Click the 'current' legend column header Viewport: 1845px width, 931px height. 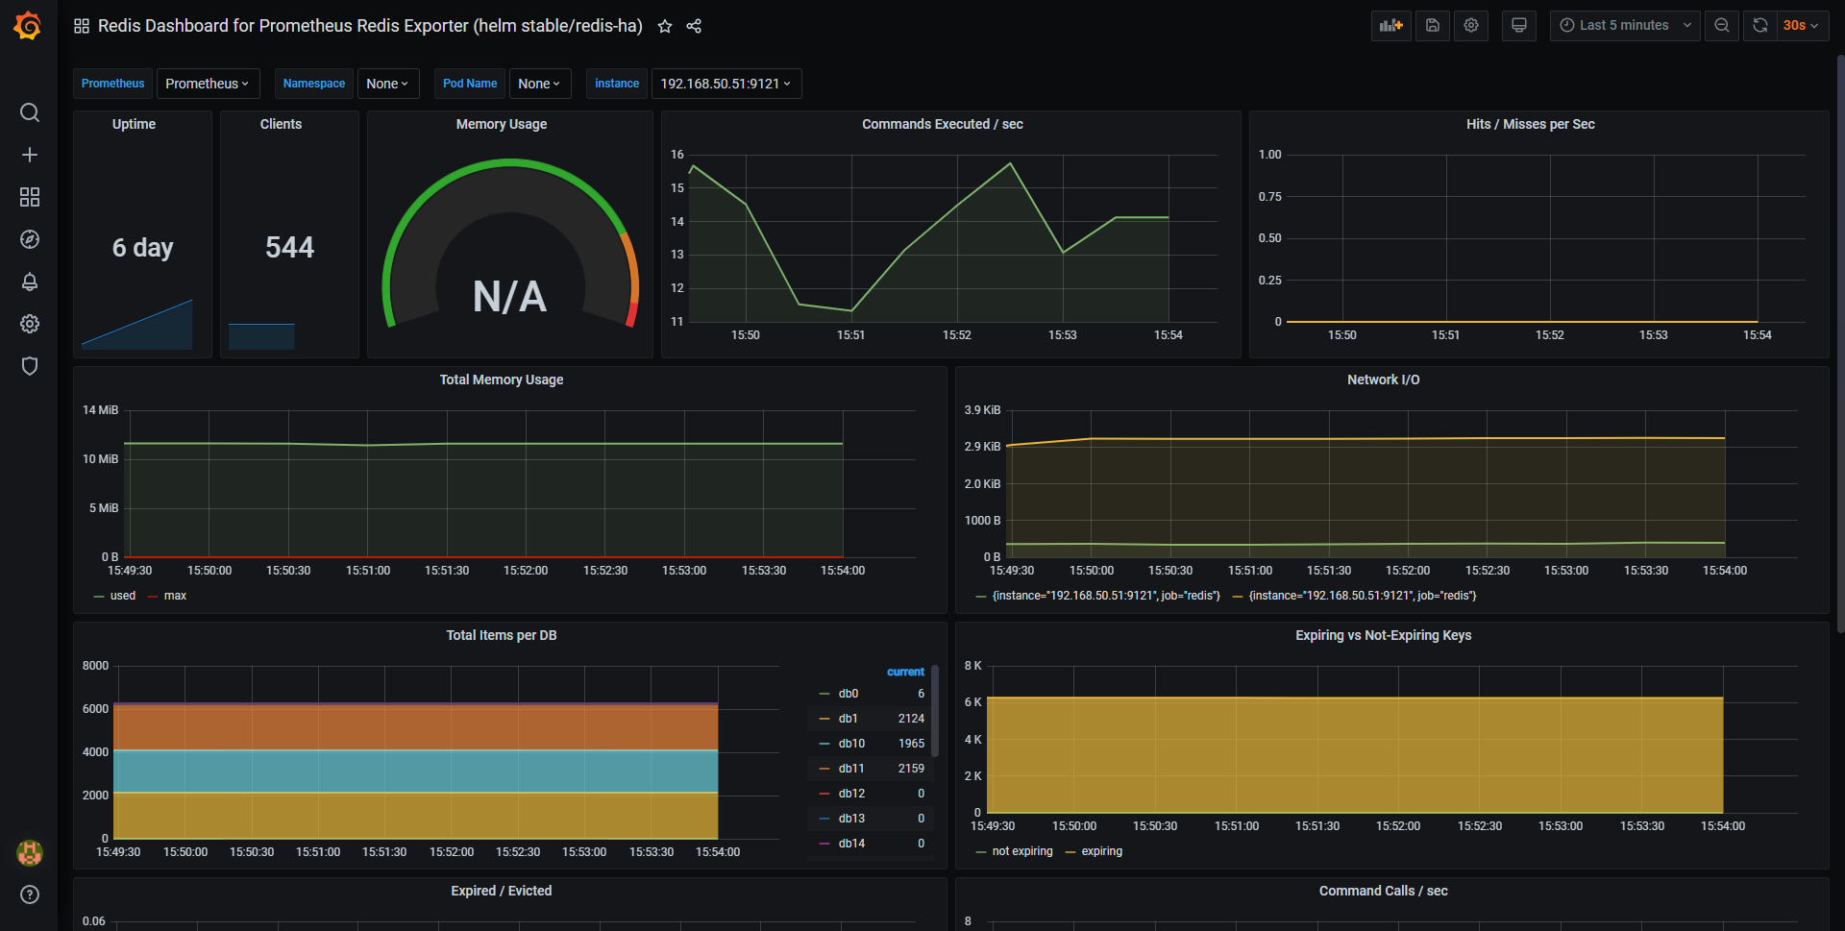[905, 672]
